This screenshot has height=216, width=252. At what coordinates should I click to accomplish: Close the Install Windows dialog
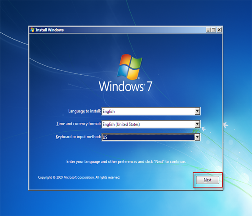click(x=219, y=30)
